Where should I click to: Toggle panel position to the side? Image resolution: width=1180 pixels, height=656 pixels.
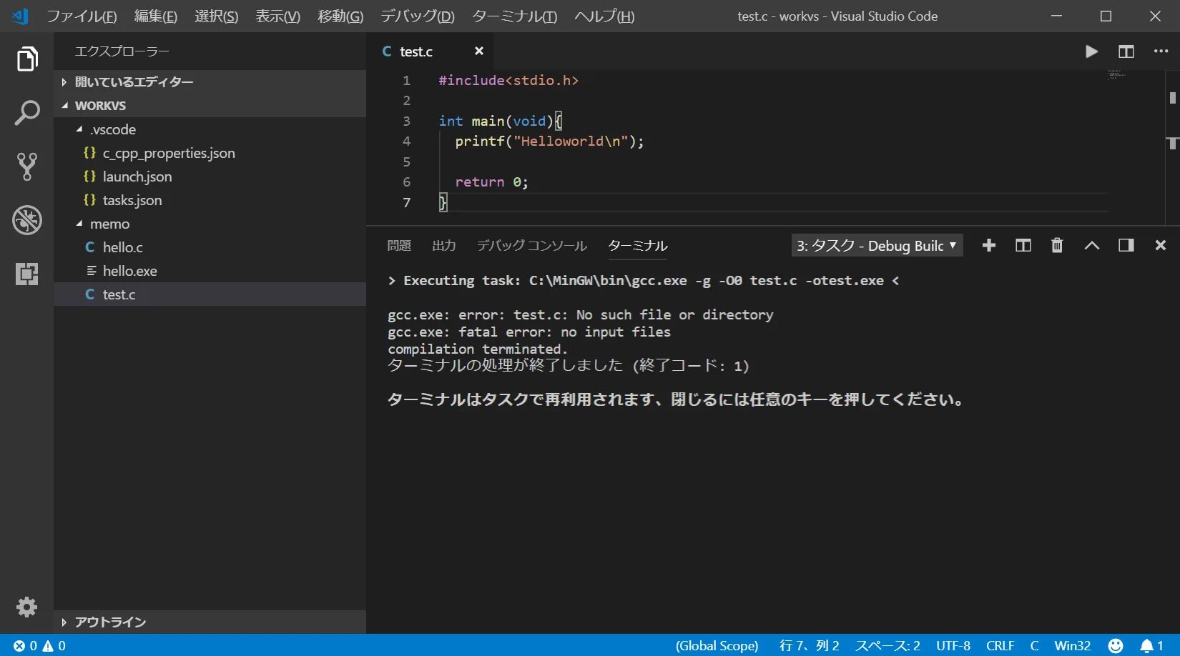(1126, 246)
